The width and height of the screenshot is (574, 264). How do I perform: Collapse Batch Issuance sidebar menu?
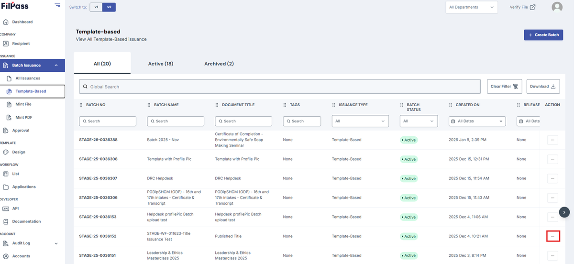56,66
